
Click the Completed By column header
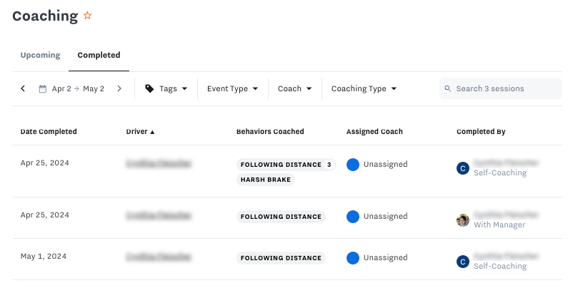[481, 132]
